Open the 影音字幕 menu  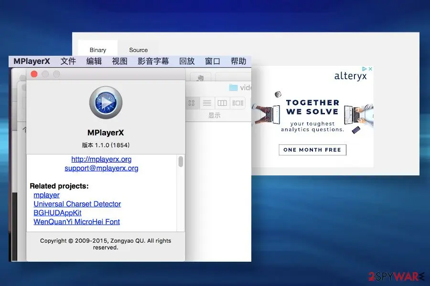pyautogui.click(x=153, y=61)
